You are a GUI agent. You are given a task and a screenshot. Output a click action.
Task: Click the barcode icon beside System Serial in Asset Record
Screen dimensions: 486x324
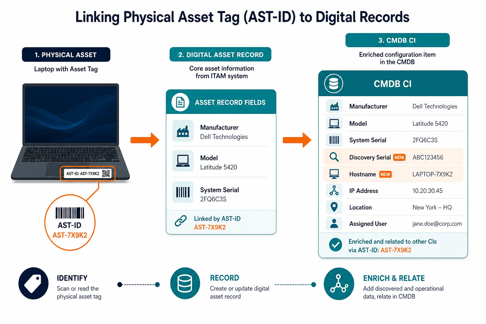183,192
